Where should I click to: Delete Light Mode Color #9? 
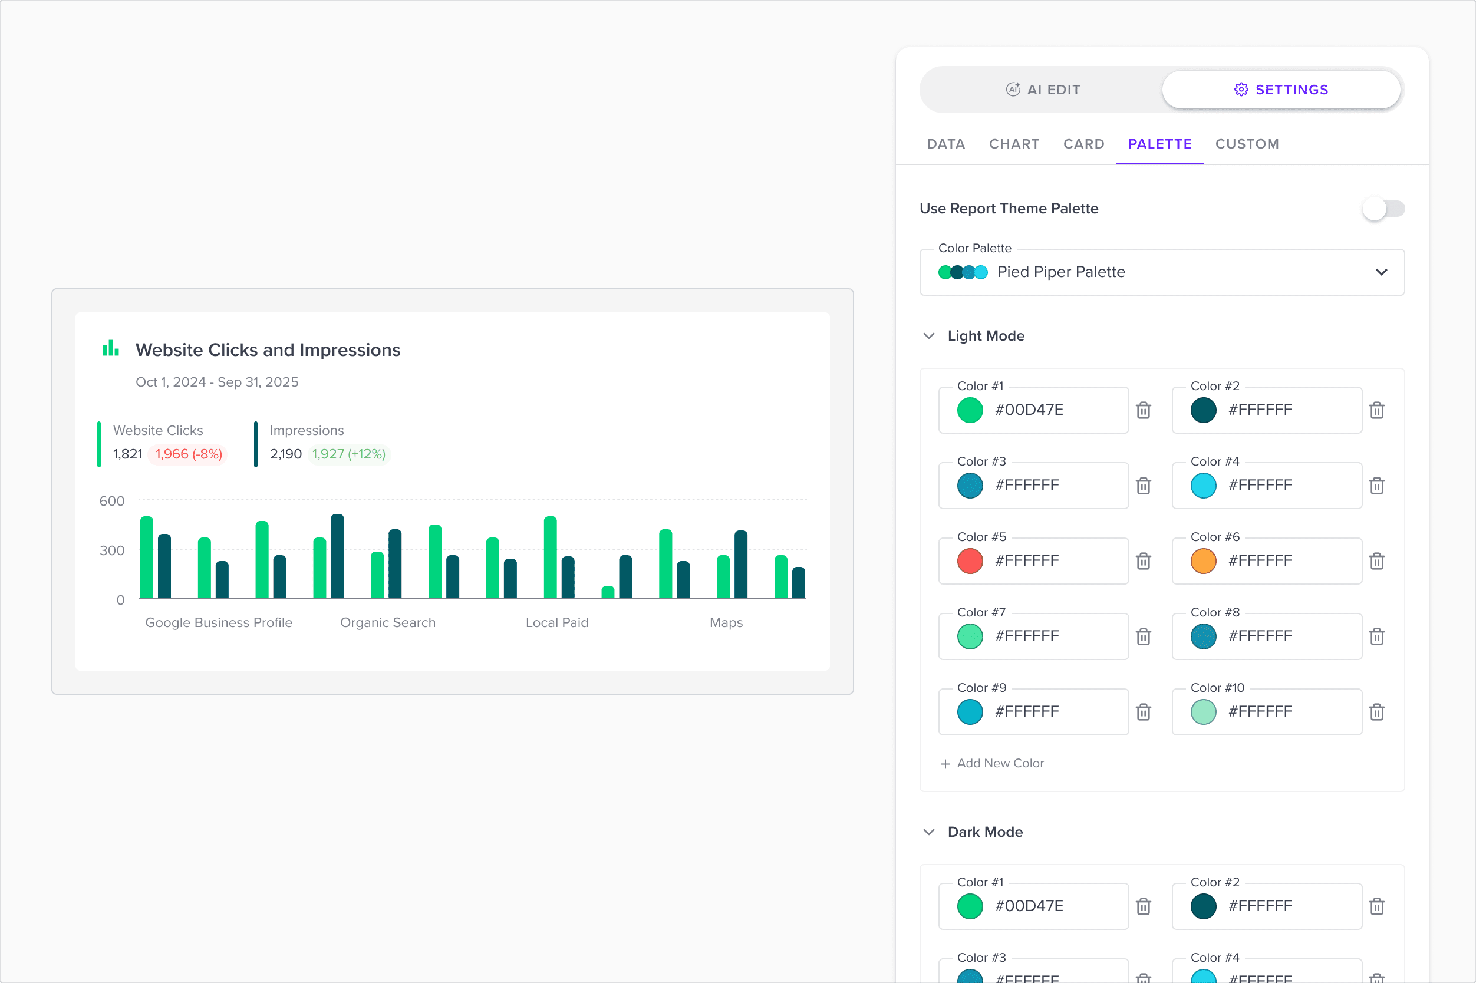(x=1143, y=711)
